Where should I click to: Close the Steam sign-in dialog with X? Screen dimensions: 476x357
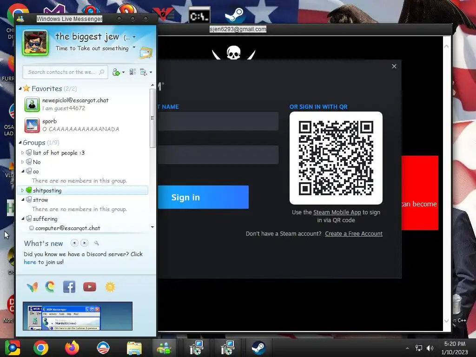tap(394, 66)
